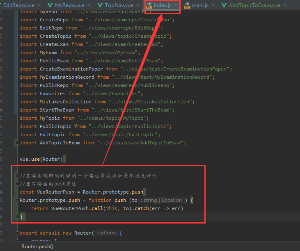Screen dimensions: 300x251
Task: Close the main.js tab
Action: (213, 5)
